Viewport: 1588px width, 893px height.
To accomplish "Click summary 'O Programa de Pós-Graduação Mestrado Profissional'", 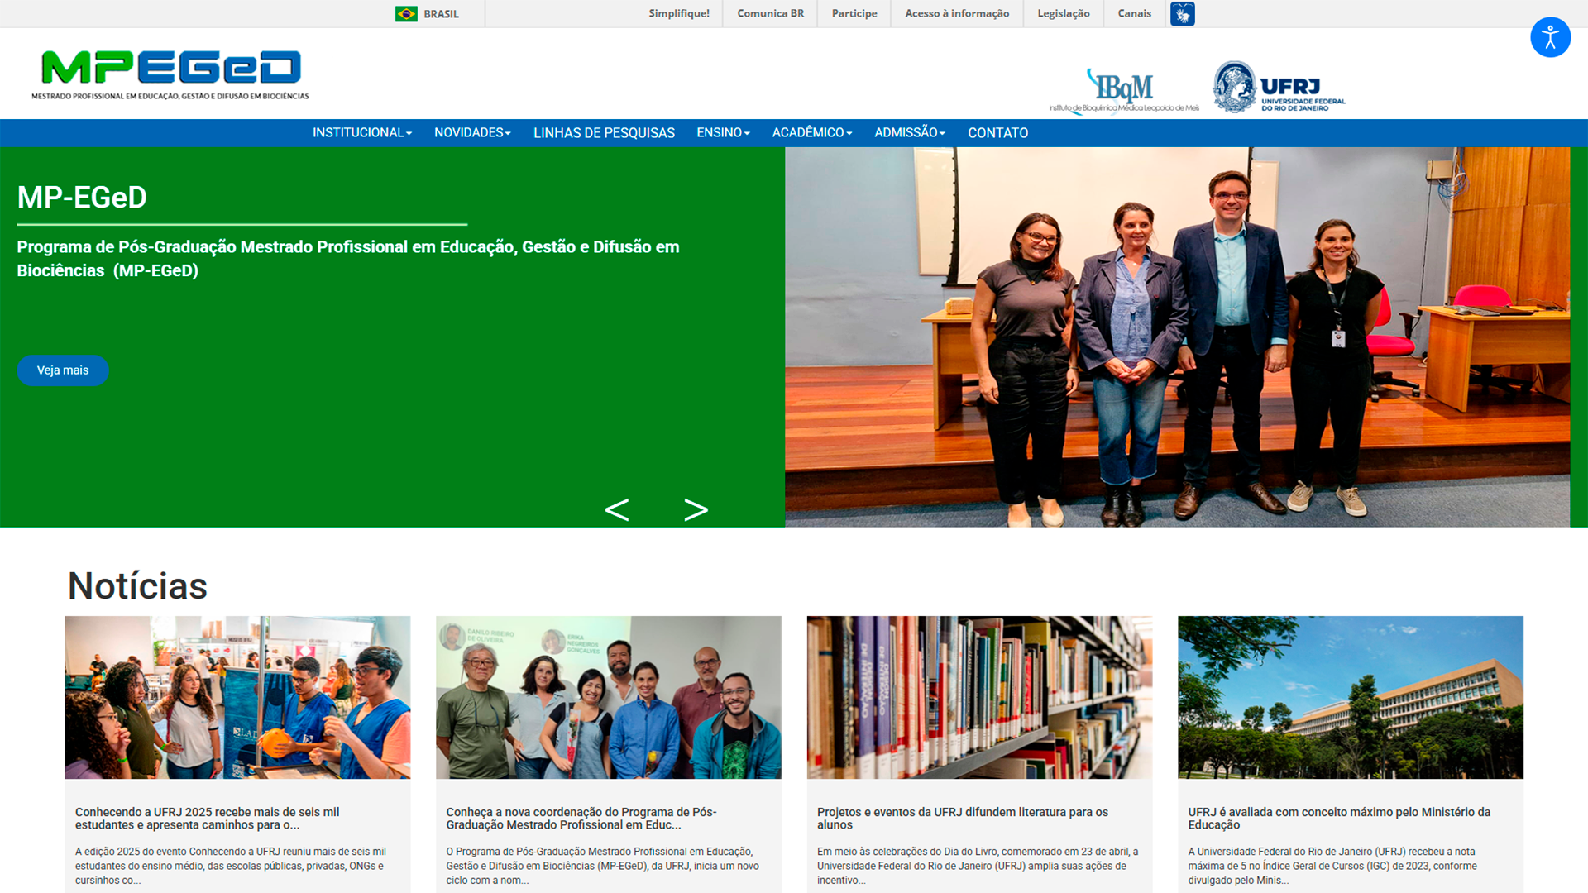I will pyautogui.click(x=603, y=866).
